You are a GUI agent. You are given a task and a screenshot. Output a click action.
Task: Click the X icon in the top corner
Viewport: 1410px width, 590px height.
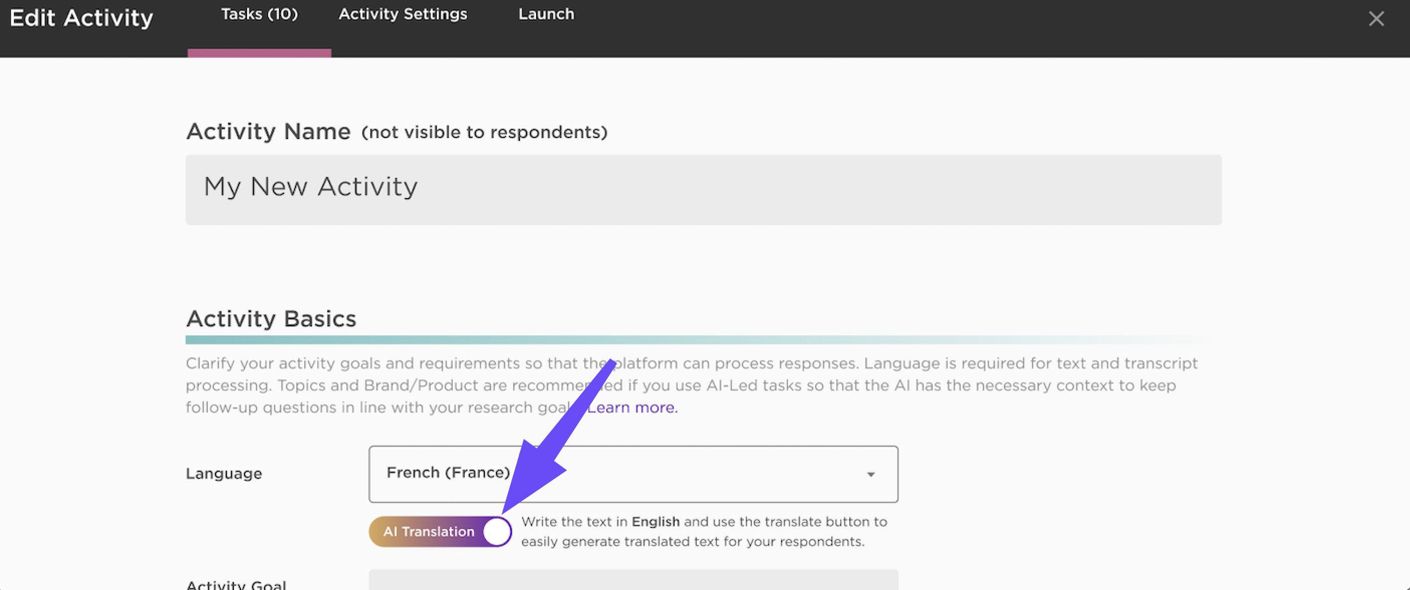pyautogui.click(x=1376, y=19)
